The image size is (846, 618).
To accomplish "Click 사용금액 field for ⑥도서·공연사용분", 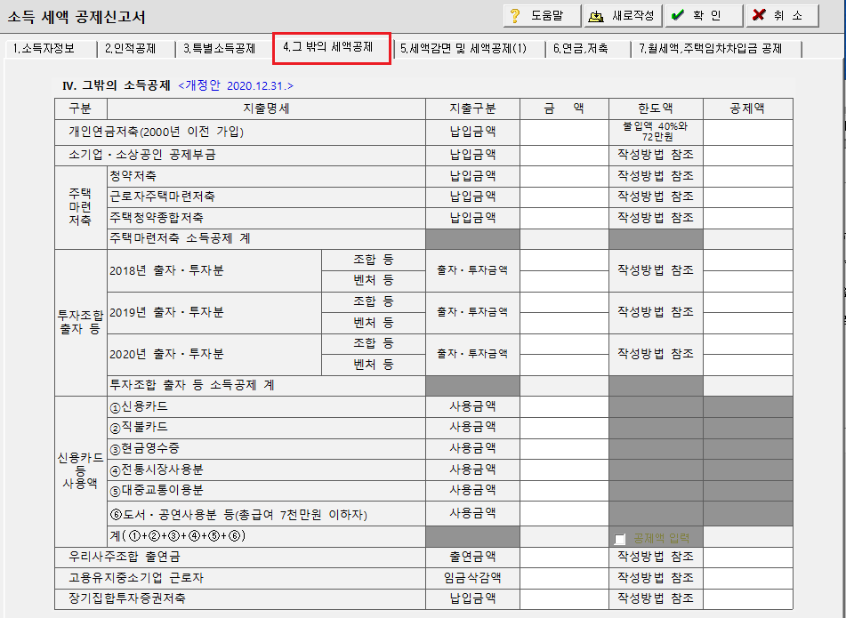I will pos(564,514).
